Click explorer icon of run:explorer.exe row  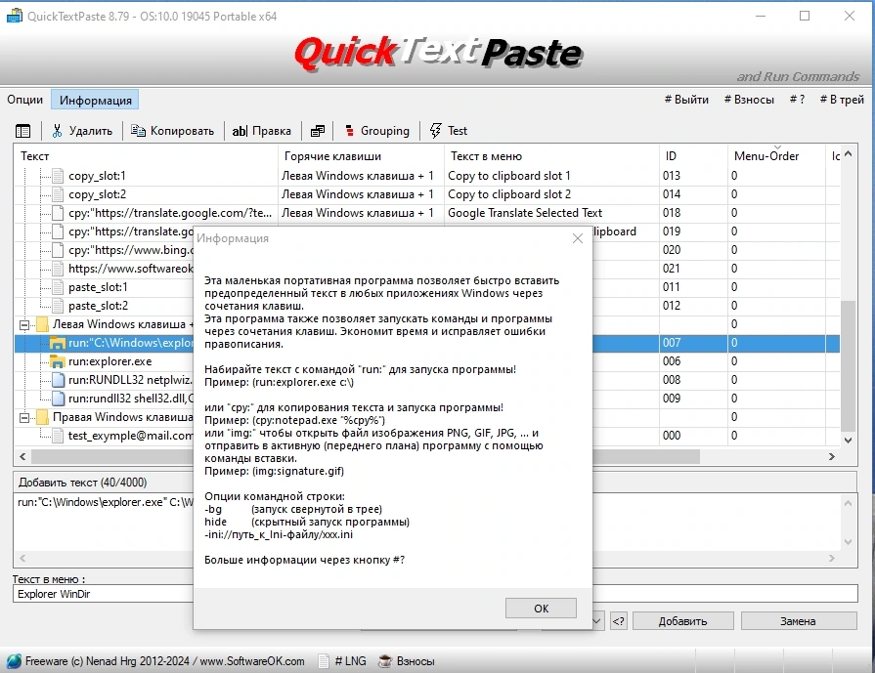point(58,361)
